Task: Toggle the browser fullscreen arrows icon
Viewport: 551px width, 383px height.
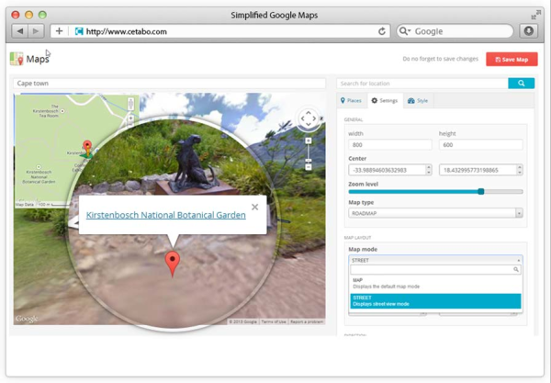Action: click(535, 15)
